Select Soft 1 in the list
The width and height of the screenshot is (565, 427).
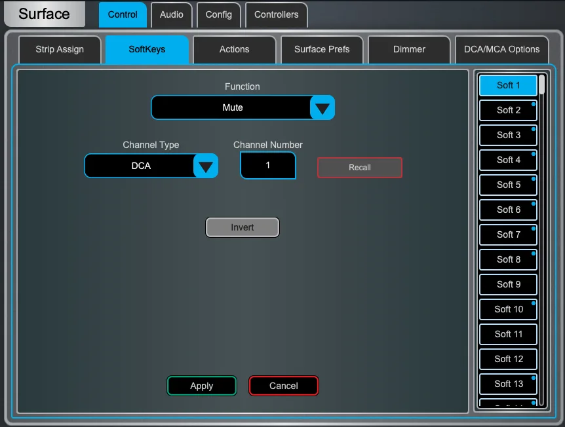[x=508, y=85]
